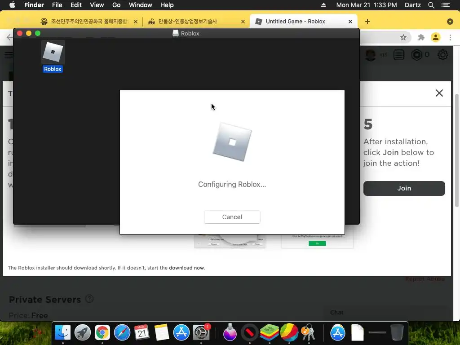Open Google Chrome from the Dock

click(102, 332)
